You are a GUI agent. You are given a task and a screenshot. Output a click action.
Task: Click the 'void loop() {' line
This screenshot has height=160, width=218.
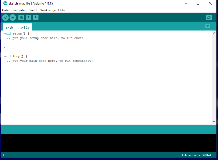tap(15, 56)
